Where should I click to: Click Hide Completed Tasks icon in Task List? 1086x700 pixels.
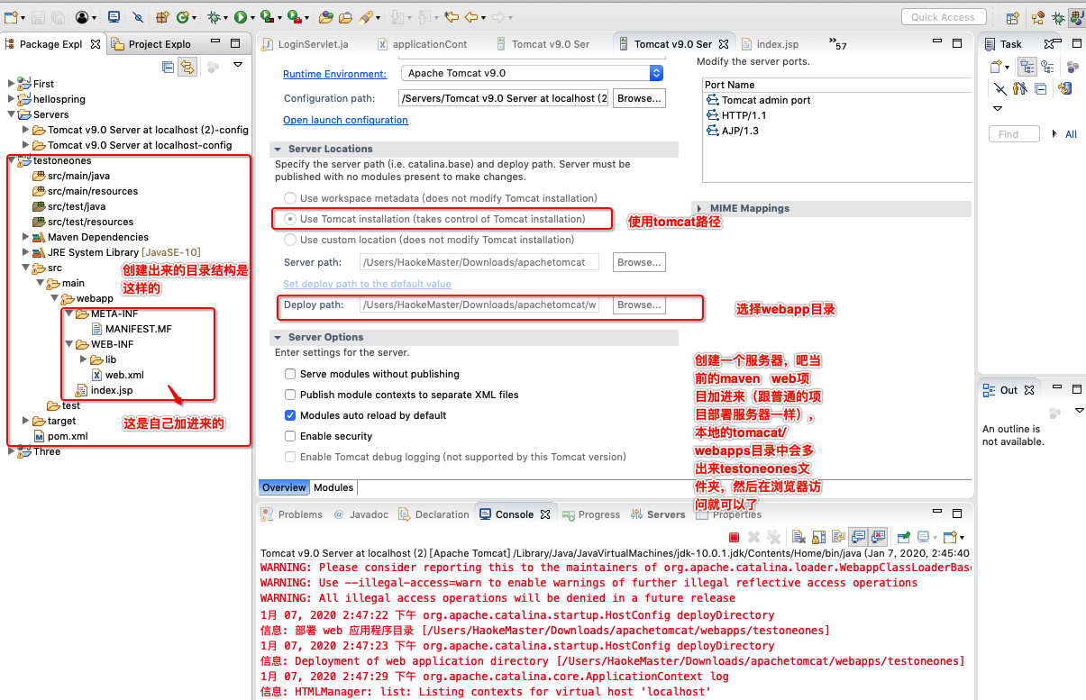point(1000,88)
